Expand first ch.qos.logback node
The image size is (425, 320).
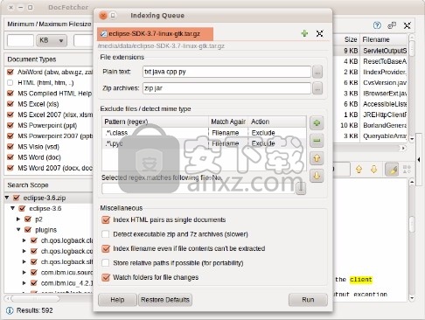(x=24, y=240)
